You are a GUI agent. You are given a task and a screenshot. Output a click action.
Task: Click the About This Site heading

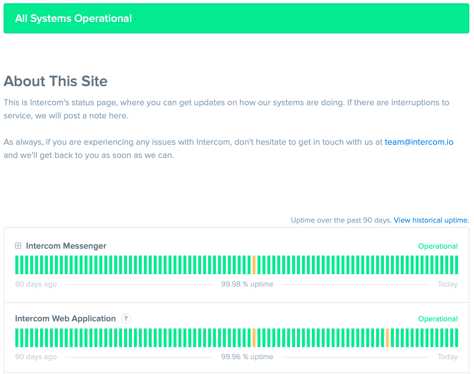pos(56,81)
